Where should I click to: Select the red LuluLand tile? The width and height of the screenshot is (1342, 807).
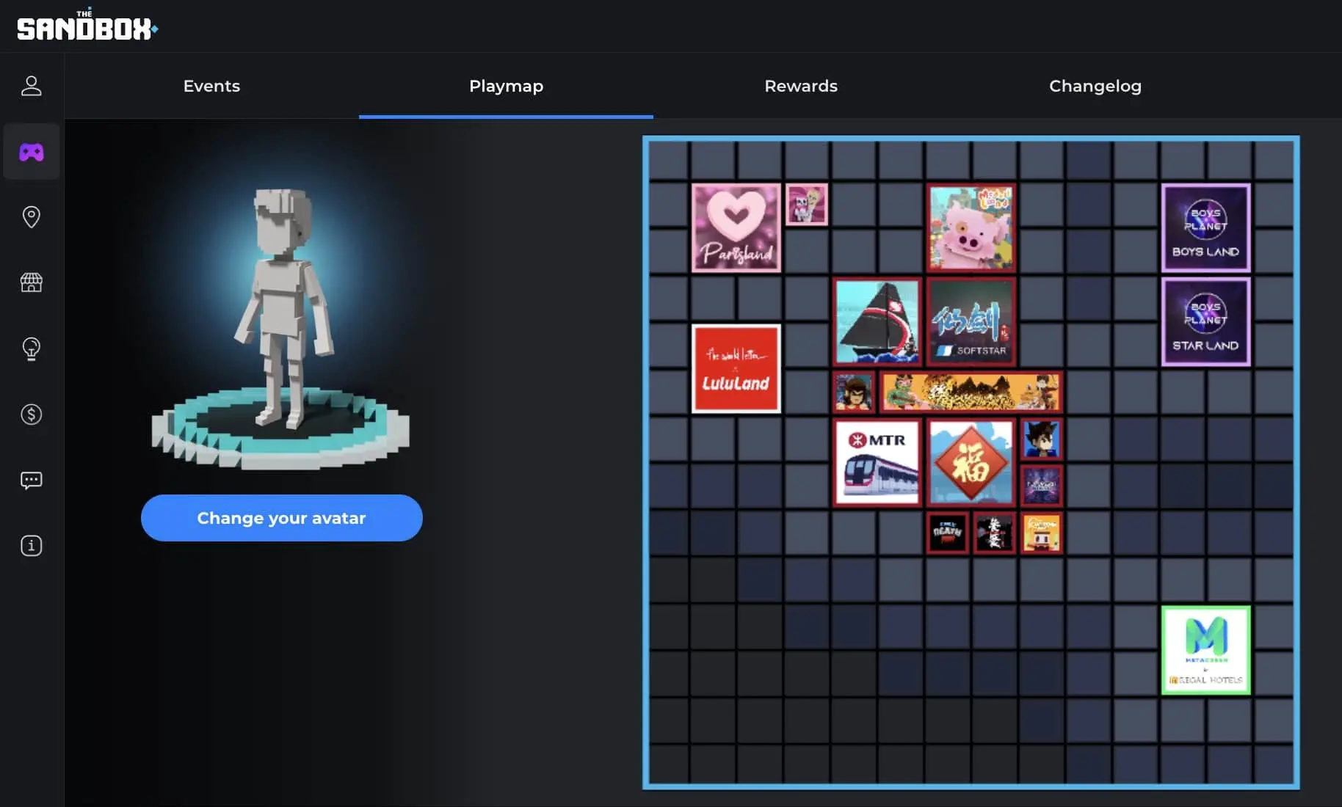(736, 368)
